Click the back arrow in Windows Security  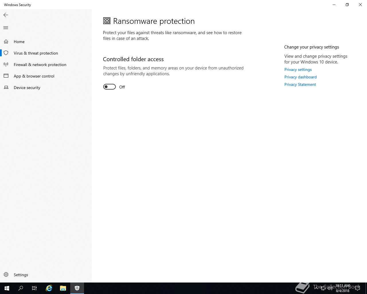click(6, 15)
